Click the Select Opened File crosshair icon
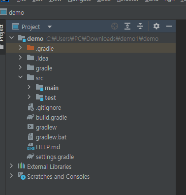This screenshot has height=195, width=186. (115, 26)
